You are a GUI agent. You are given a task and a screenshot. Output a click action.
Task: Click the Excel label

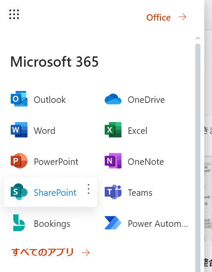(138, 131)
